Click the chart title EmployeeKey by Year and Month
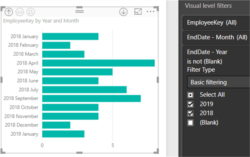 click(x=41, y=21)
